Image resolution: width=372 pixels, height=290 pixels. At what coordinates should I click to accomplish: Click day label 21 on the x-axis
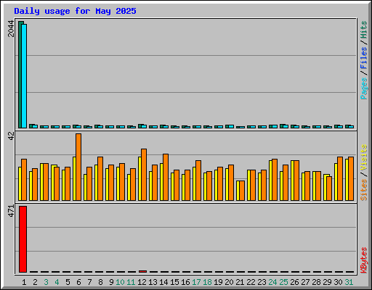pyautogui.click(x=240, y=282)
